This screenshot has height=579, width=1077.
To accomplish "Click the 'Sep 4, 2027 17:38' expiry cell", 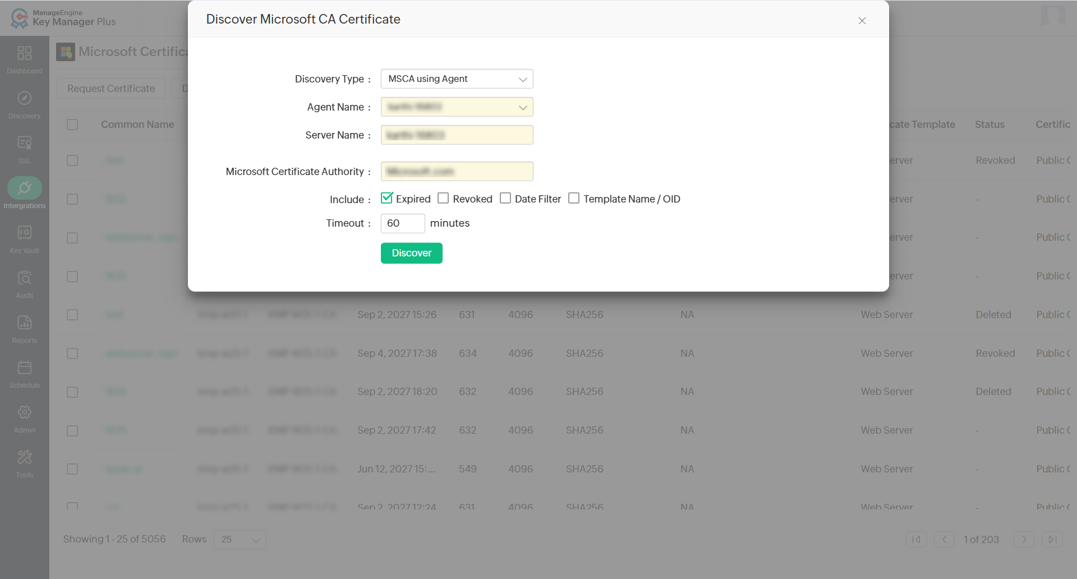I will pyautogui.click(x=397, y=353).
